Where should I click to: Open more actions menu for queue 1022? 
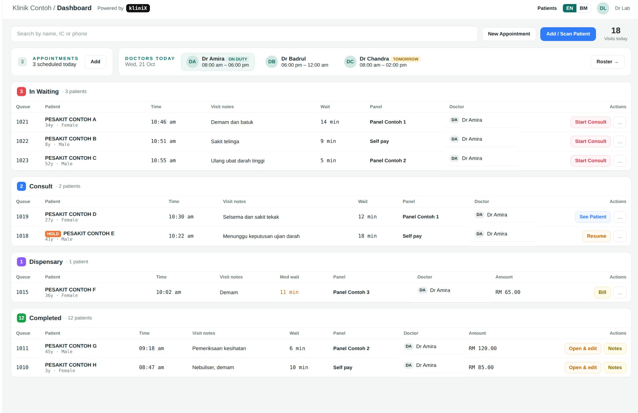click(x=620, y=141)
